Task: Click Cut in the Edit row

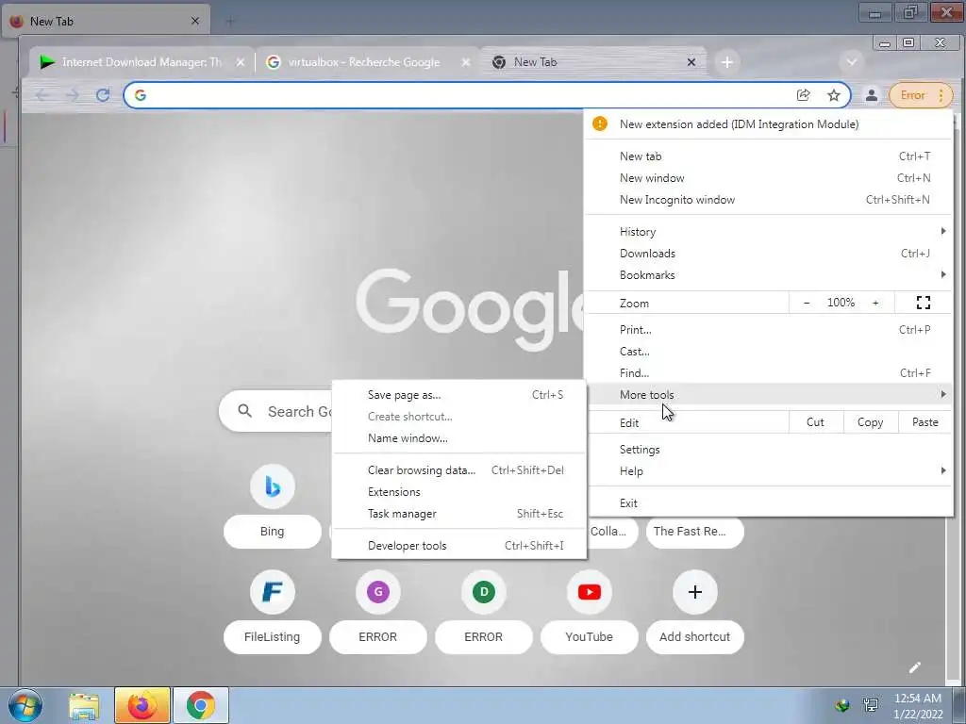Action: (x=816, y=421)
